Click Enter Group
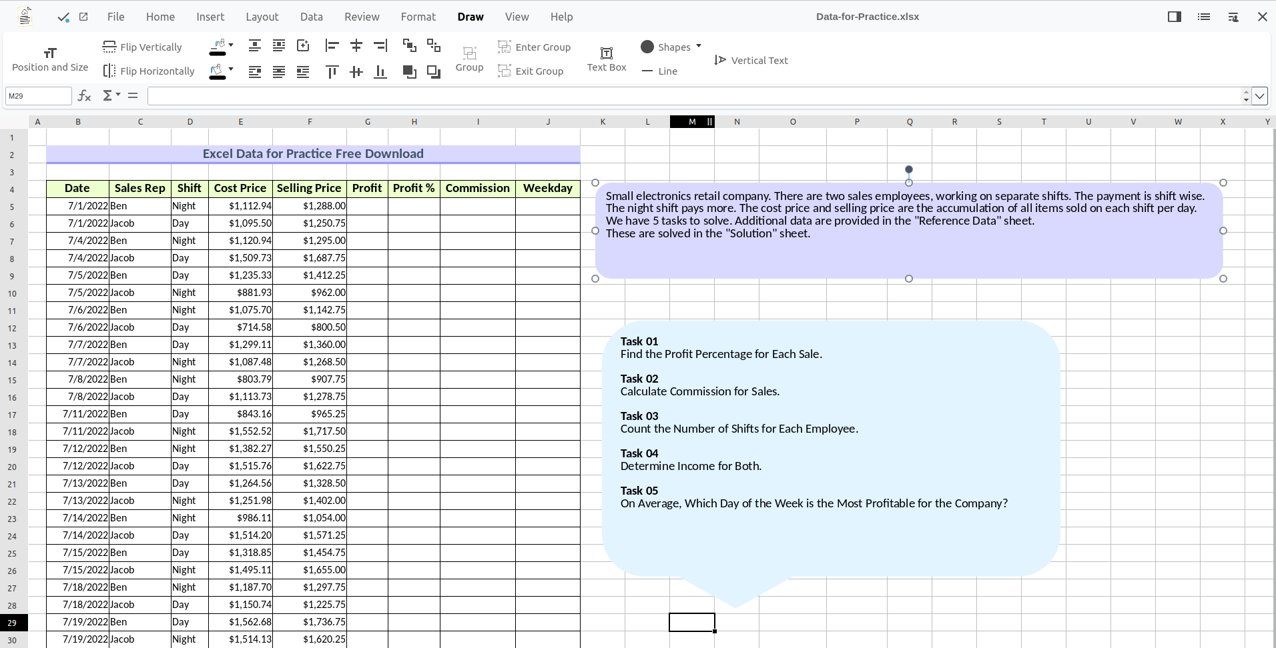This screenshot has width=1276, height=648. pos(535,47)
